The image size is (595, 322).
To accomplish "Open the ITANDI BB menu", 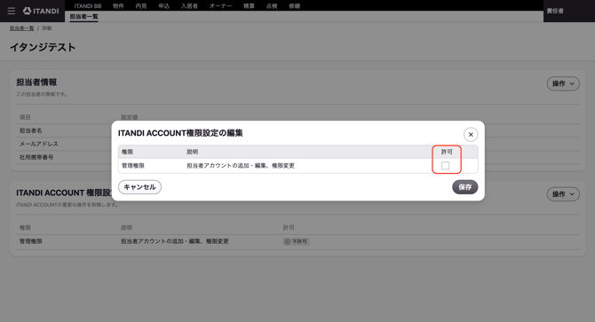I will click(88, 6).
